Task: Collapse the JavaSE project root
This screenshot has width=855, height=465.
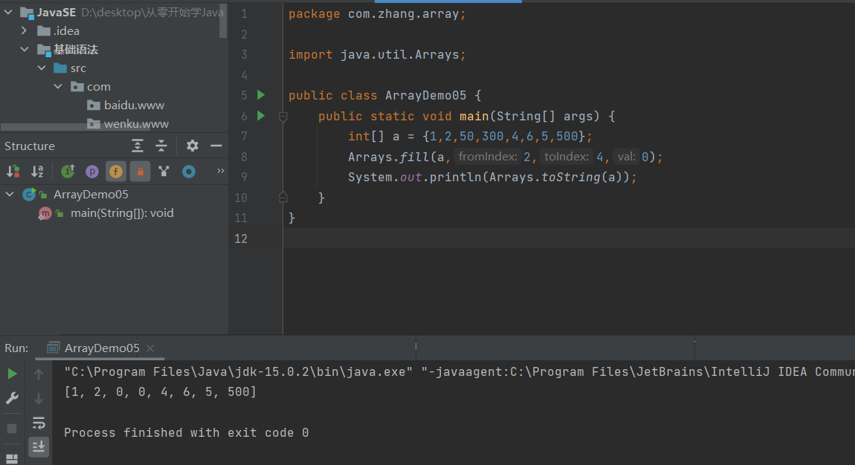Action: (8, 12)
